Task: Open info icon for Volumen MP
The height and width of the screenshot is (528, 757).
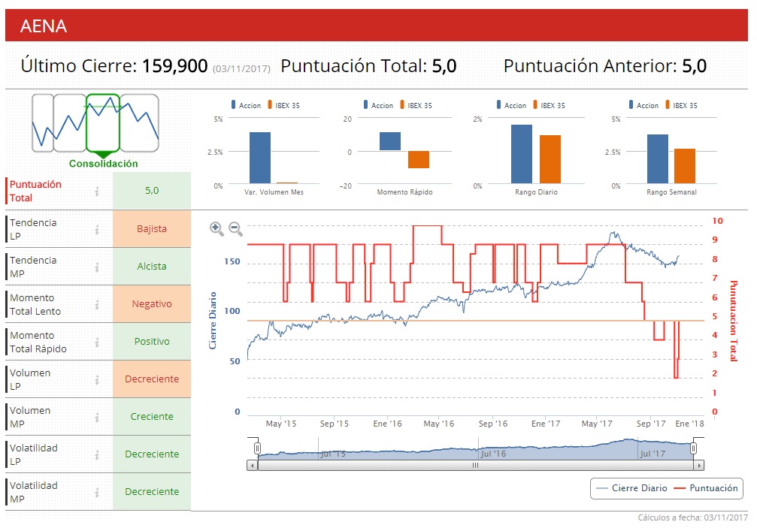Action: pos(97,418)
